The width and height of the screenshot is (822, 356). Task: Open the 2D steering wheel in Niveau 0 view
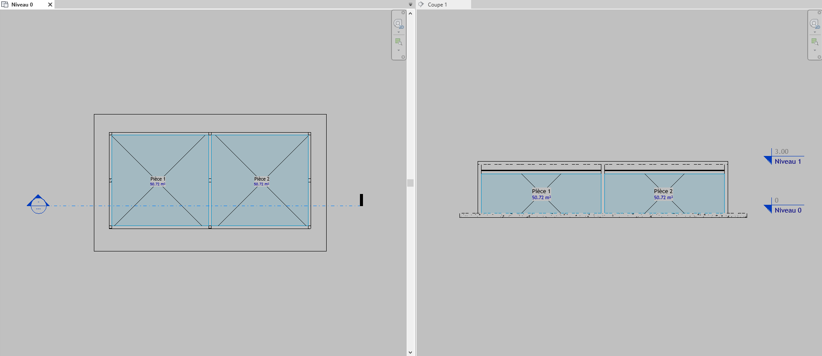[x=398, y=23]
